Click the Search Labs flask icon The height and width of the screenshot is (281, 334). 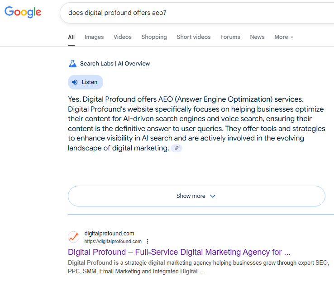[72, 64]
